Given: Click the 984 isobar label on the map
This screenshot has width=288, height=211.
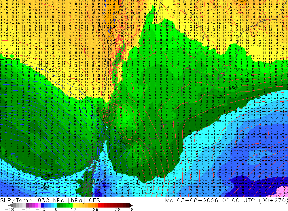Looking at the screenshot, I should point(49,176).
